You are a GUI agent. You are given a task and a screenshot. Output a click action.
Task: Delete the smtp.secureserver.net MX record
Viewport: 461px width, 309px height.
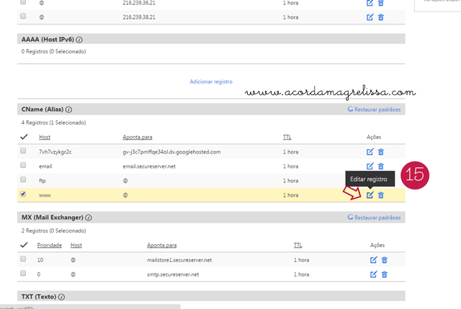click(384, 274)
